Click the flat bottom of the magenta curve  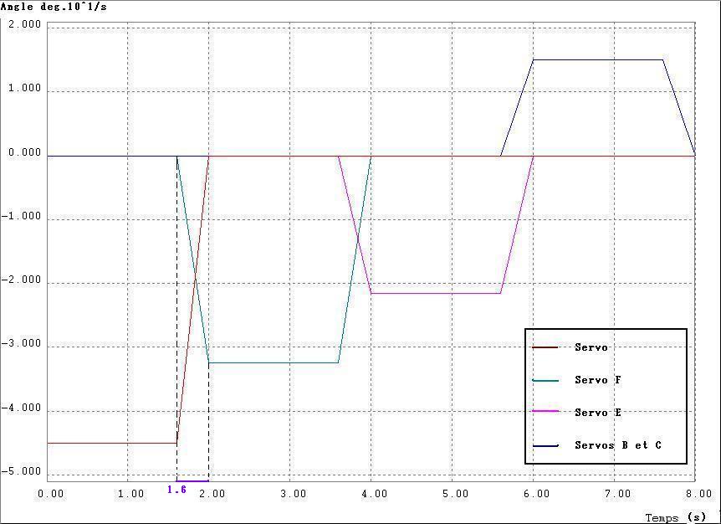435,293
